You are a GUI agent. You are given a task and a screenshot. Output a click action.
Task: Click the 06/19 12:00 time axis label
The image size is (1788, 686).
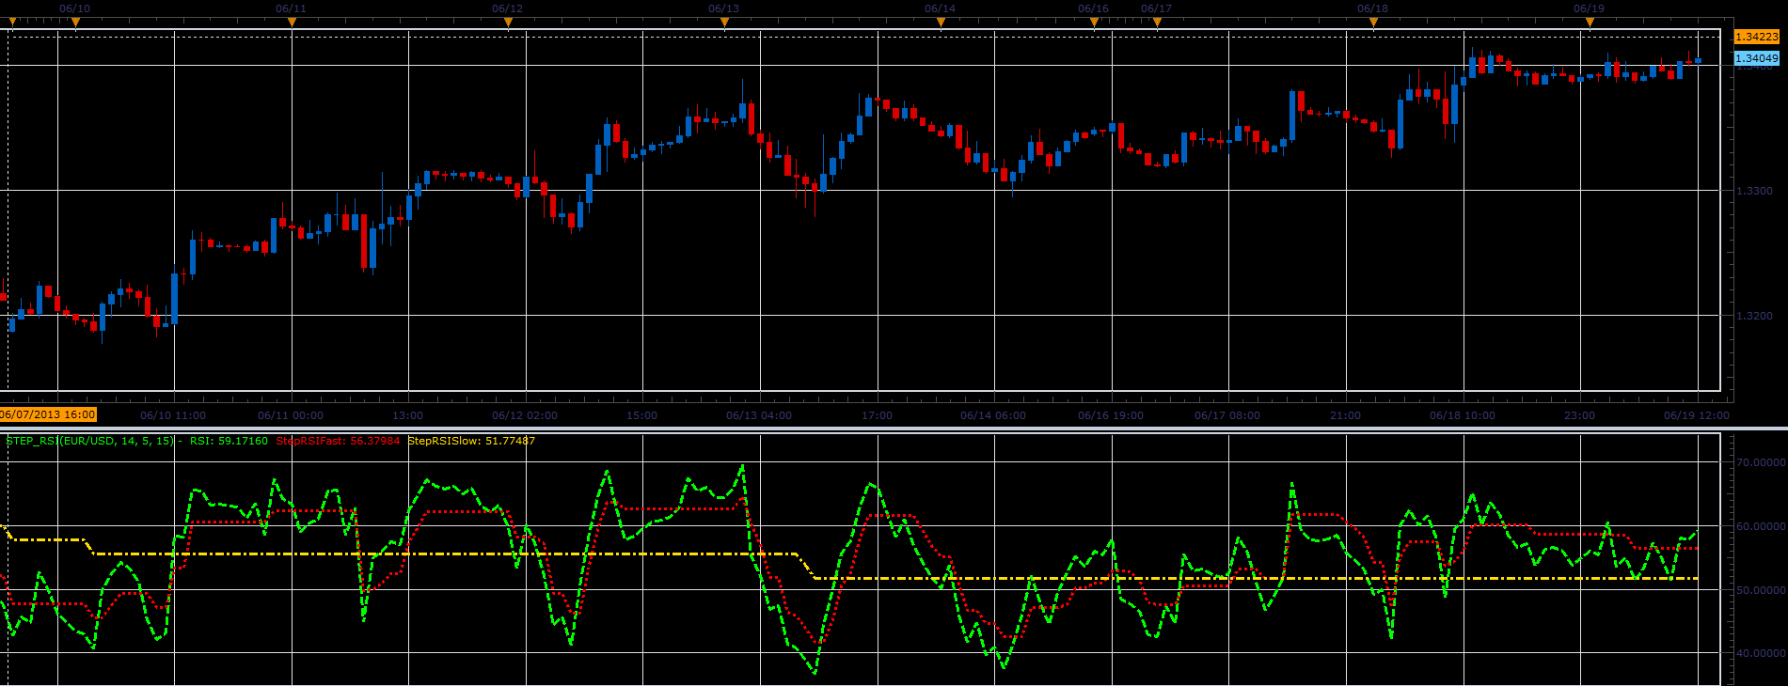(1697, 415)
